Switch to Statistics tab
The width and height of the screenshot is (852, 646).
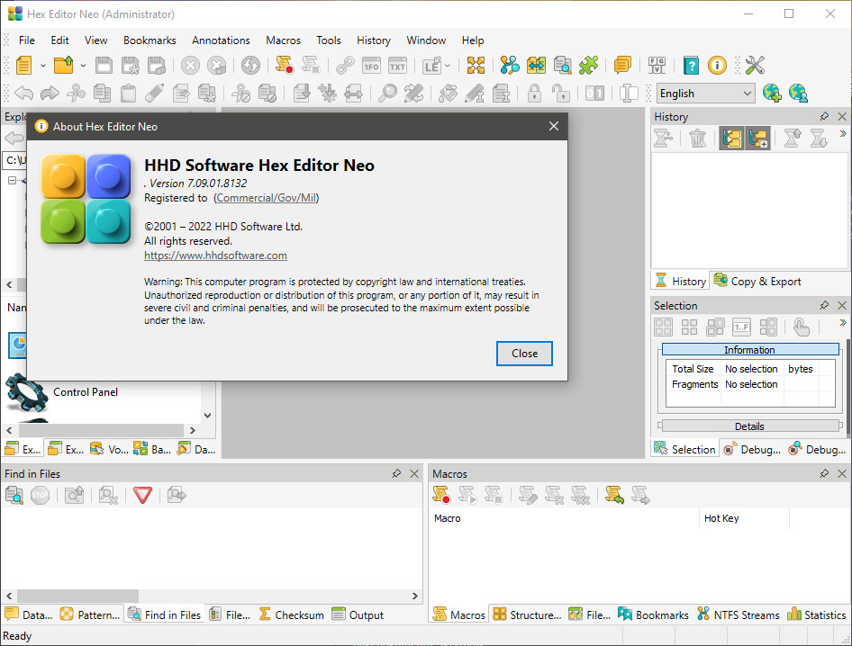(817, 615)
